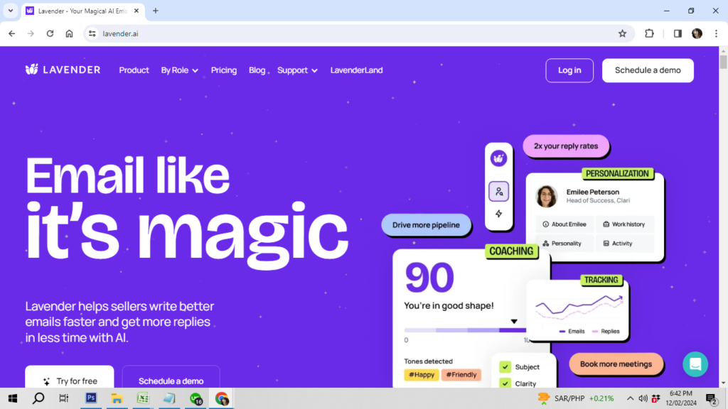Open the Blog menu item
This screenshot has height=409, width=728.
coord(257,70)
